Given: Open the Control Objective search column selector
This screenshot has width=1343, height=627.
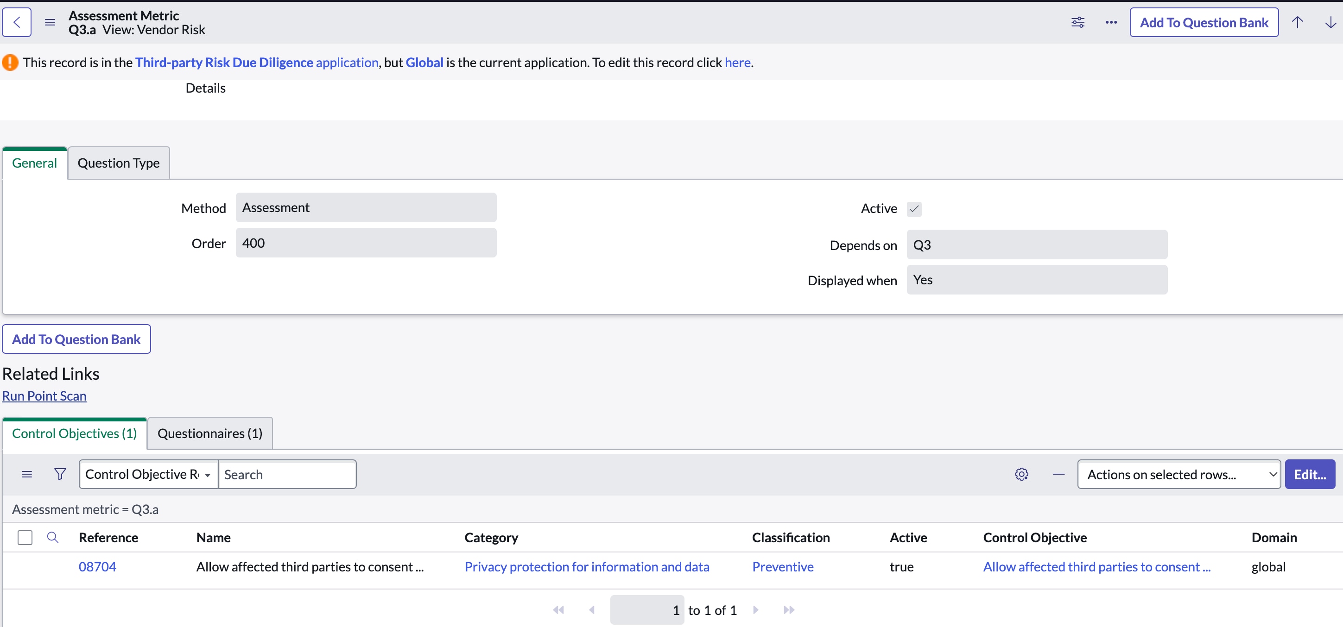Looking at the screenshot, I should (148, 474).
